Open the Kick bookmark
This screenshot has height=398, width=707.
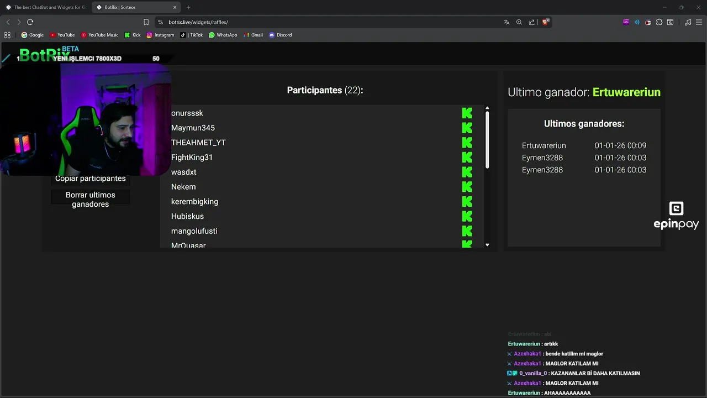click(x=133, y=35)
